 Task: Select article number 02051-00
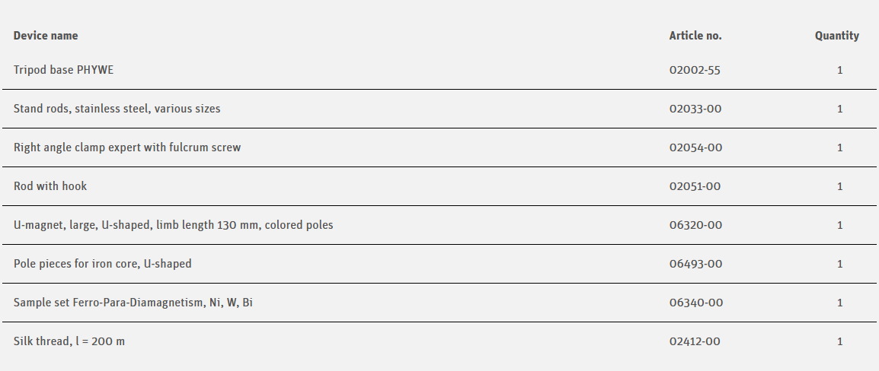coord(695,186)
